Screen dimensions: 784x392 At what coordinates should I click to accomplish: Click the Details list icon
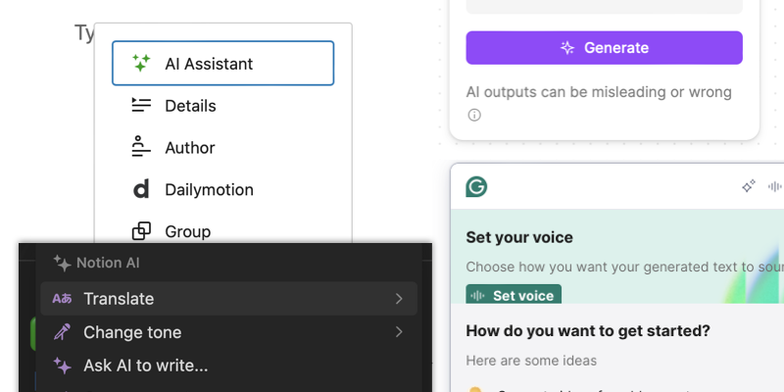click(141, 105)
